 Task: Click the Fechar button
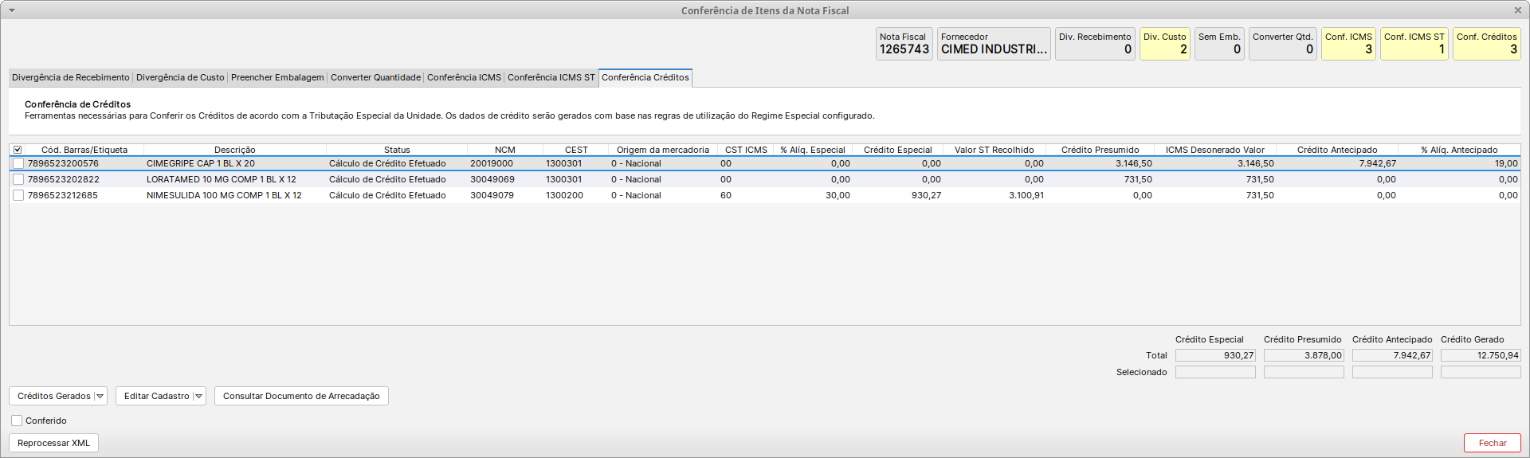1492,443
